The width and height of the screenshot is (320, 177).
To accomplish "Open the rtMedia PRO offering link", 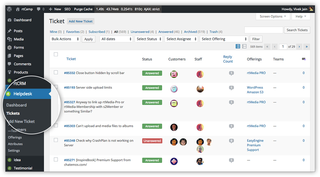I will [x=256, y=73].
